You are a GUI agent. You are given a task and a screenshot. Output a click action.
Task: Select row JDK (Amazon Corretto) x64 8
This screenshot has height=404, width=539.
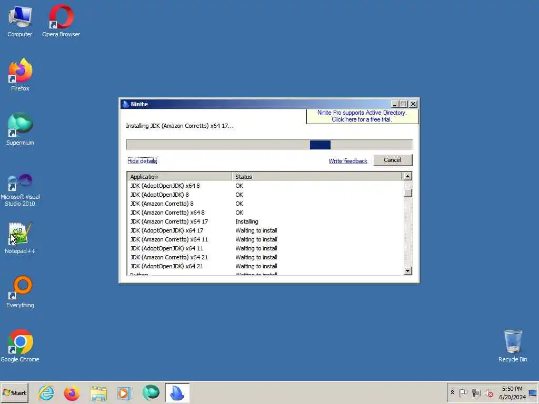pos(265,213)
